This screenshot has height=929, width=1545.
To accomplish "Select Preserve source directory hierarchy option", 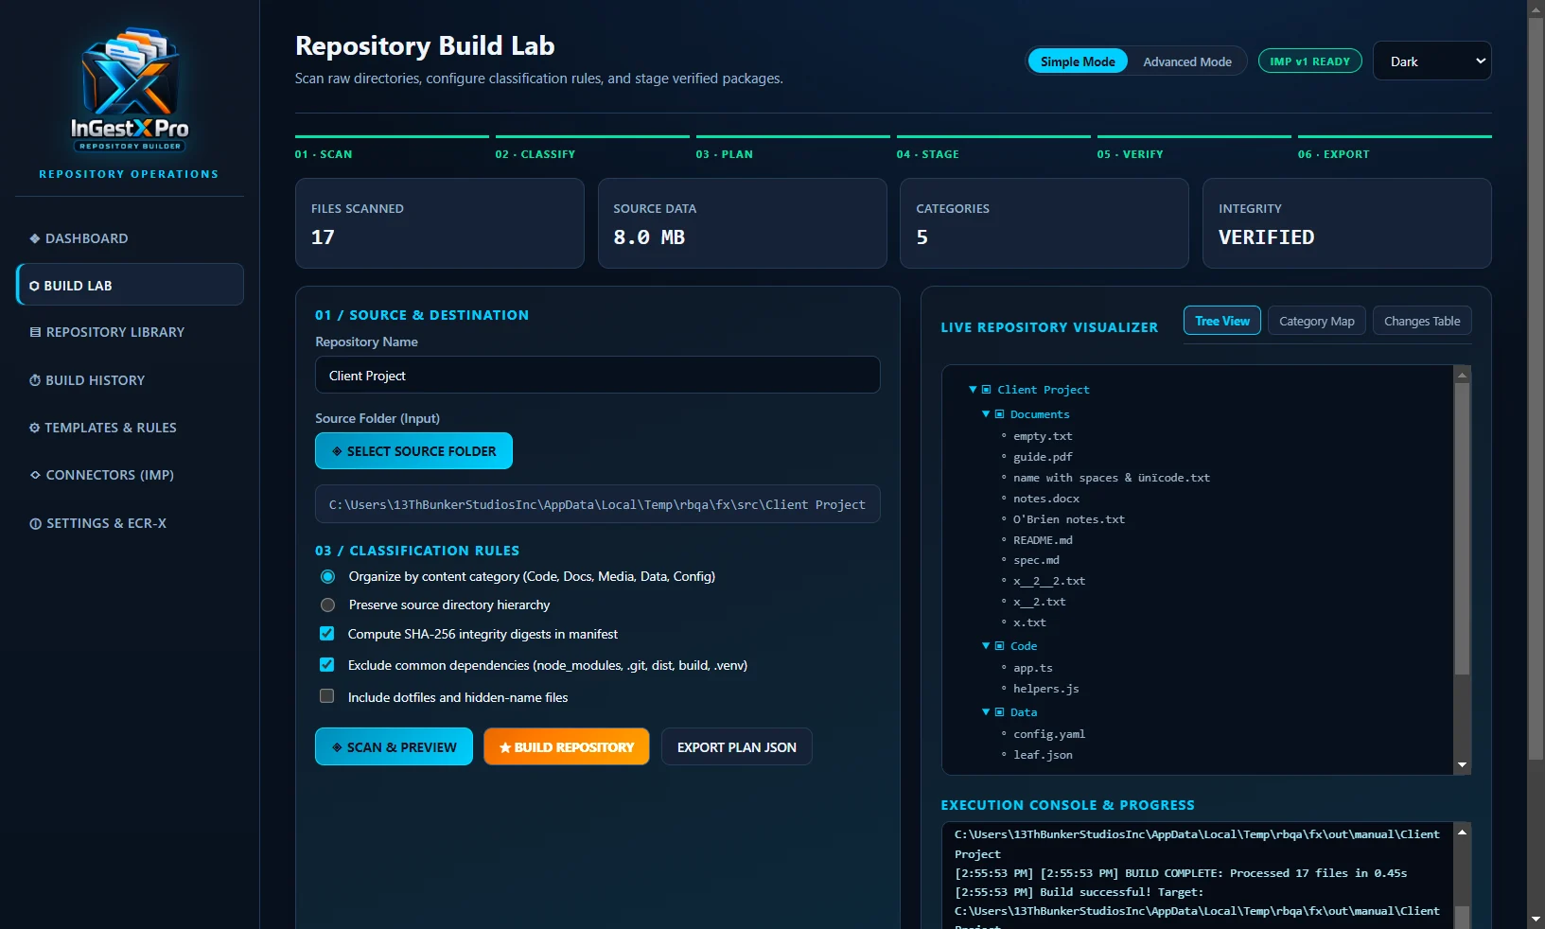I will [327, 605].
